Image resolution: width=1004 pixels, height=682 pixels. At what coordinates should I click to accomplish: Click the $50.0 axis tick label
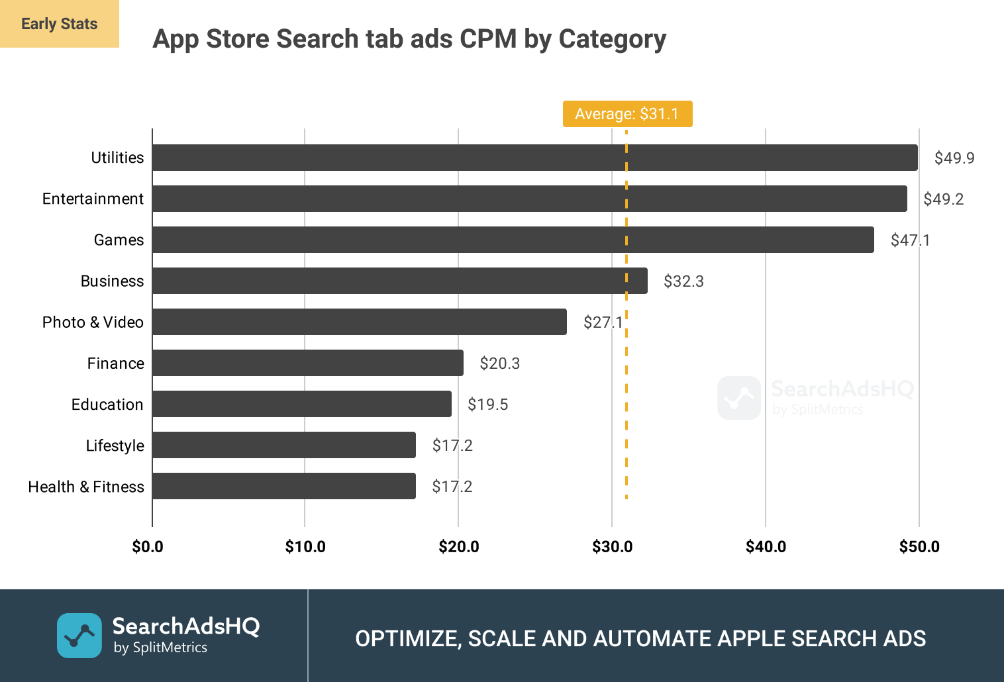pos(919,547)
